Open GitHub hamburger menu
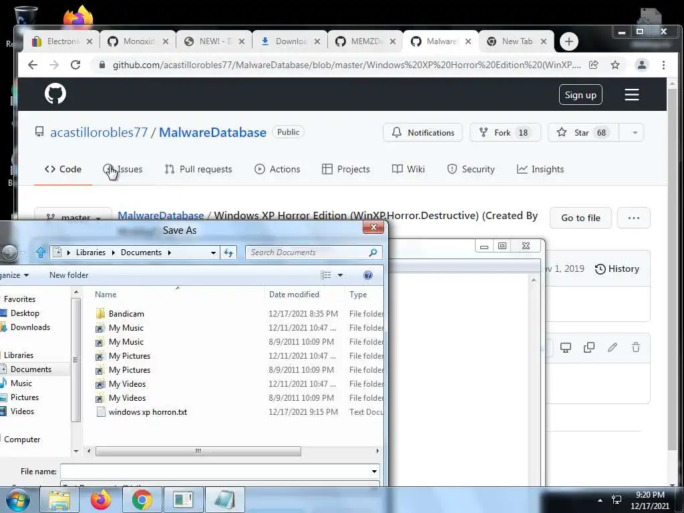Viewport: 684px width, 513px height. [x=632, y=95]
